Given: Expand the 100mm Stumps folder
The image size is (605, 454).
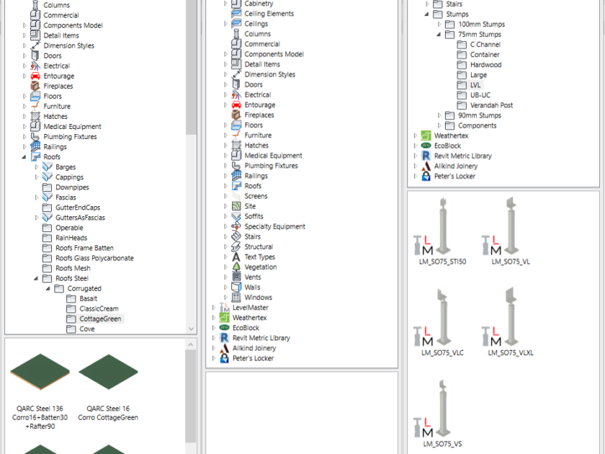Looking at the screenshot, I should click(440, 25).
